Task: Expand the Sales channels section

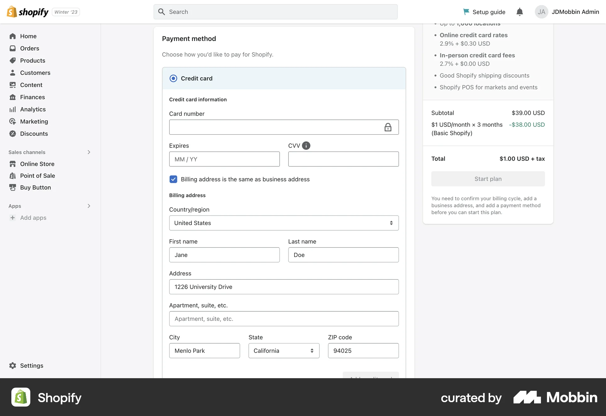Action: pyautogui.click(x=89, y=152)
